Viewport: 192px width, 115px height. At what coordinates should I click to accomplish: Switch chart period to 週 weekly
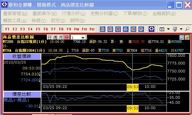coord(55,37)
